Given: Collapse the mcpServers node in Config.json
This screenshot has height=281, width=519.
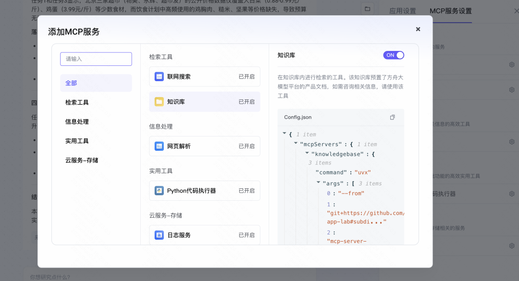Looking at the screenshot, I should click(295, 144).
